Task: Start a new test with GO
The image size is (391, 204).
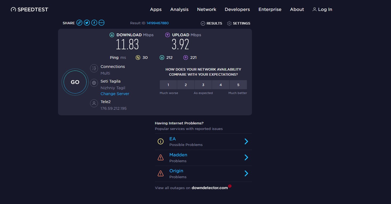Action: (x=75, y=82)
